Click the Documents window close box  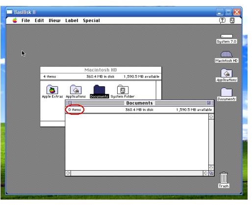70,103
